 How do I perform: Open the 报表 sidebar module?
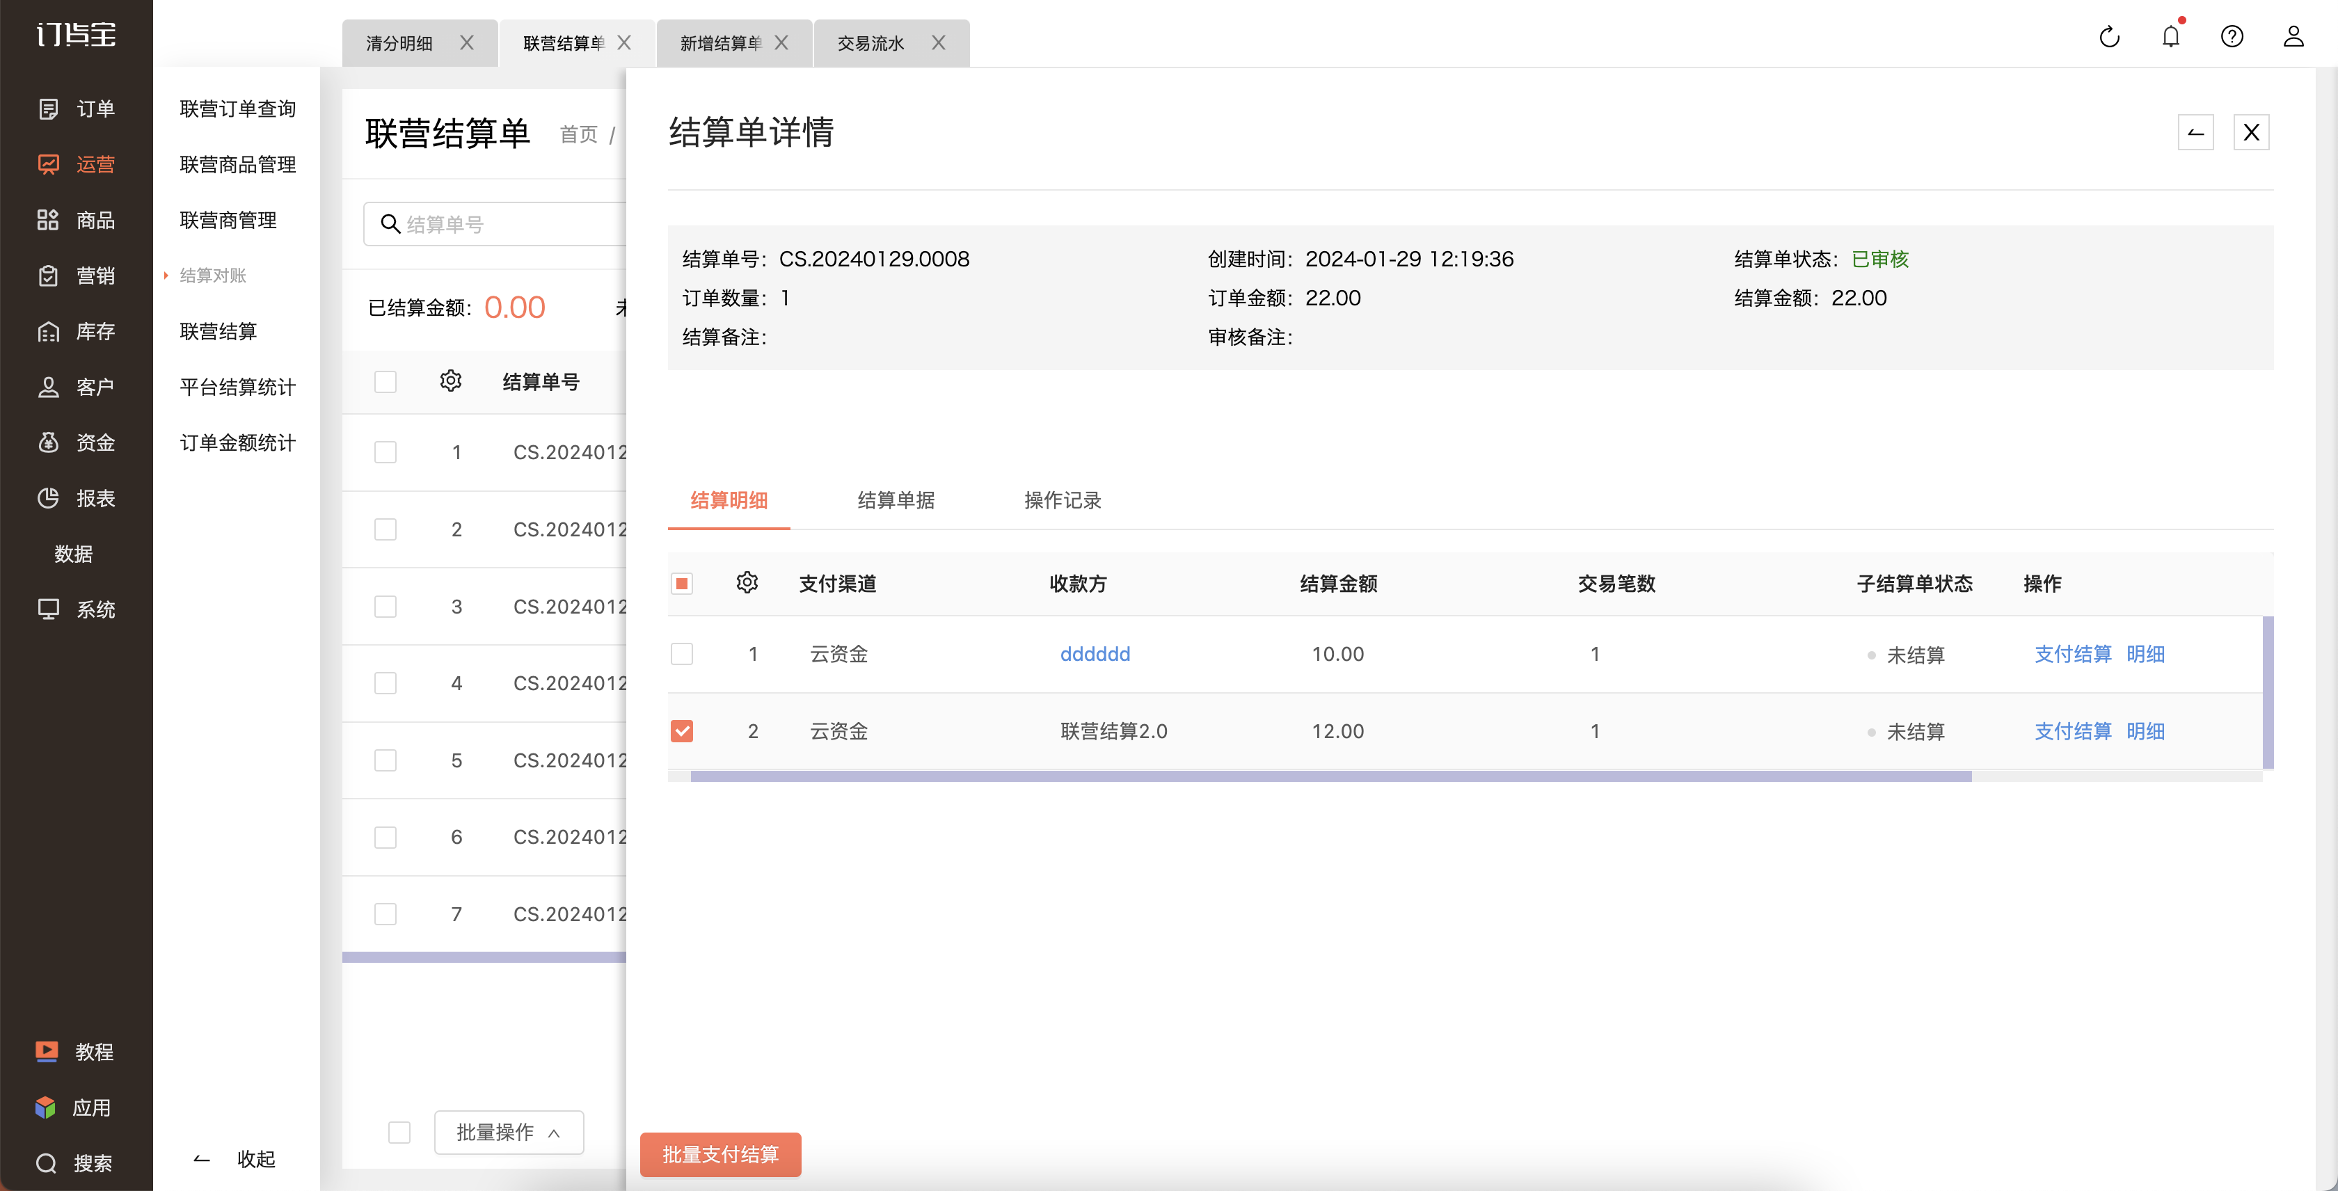pos(77,498)
